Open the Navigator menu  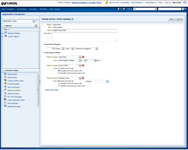click(11, 9)
